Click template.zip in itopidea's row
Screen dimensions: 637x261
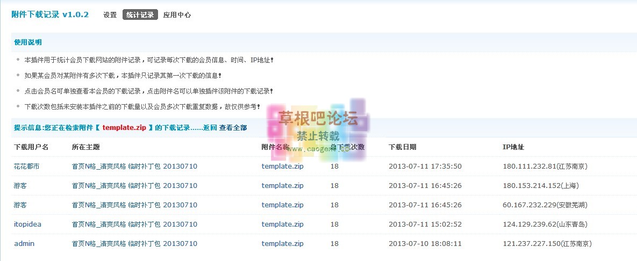pos(282,224)
